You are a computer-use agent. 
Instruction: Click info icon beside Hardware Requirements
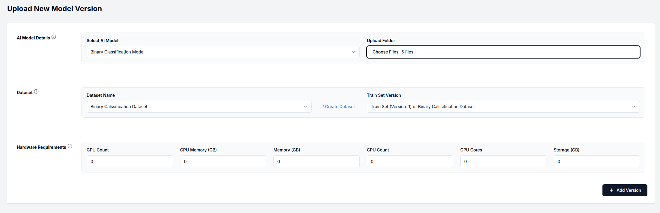pyautogui.click(x=70, y=146)
